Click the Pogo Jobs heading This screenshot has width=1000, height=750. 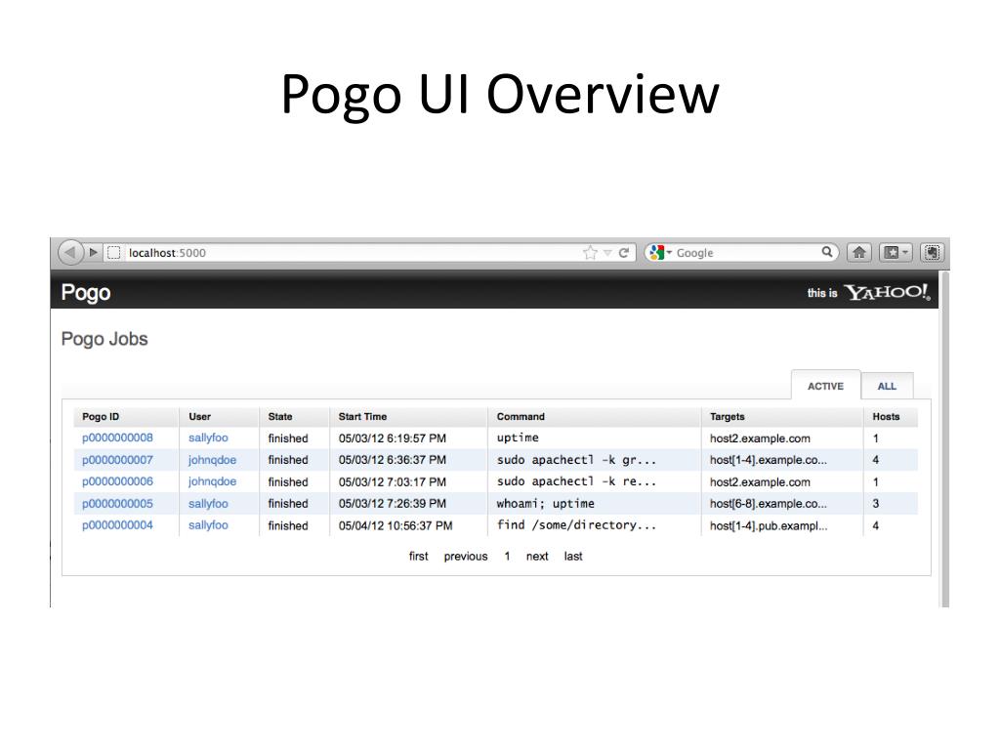tap(104, 339)
